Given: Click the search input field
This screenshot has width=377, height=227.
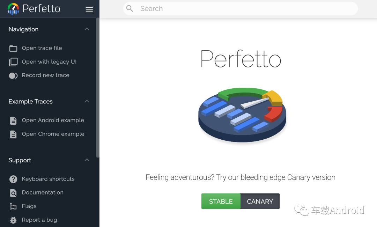Looking at the screenshot, I should [240, 8].
